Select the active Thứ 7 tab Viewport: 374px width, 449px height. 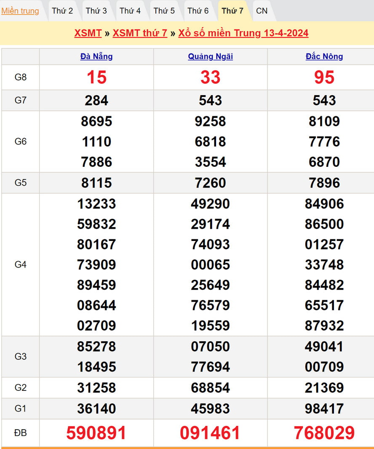232,11
